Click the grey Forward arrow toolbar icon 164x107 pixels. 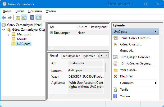pyautogui.click(x=10, y=17)
